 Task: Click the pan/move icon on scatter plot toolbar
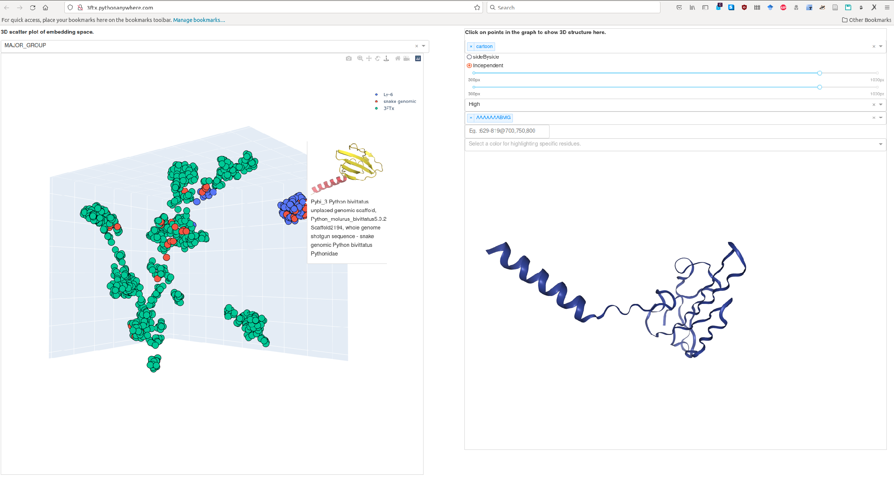[x=369, y=58]
